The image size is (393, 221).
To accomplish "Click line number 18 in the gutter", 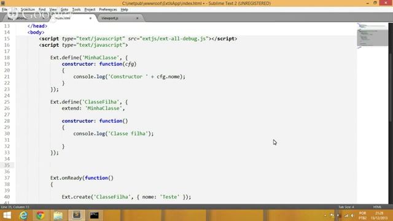I will (7, 58).
